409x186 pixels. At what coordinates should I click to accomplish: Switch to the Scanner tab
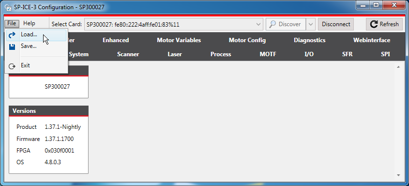click(x=128, y=54)
